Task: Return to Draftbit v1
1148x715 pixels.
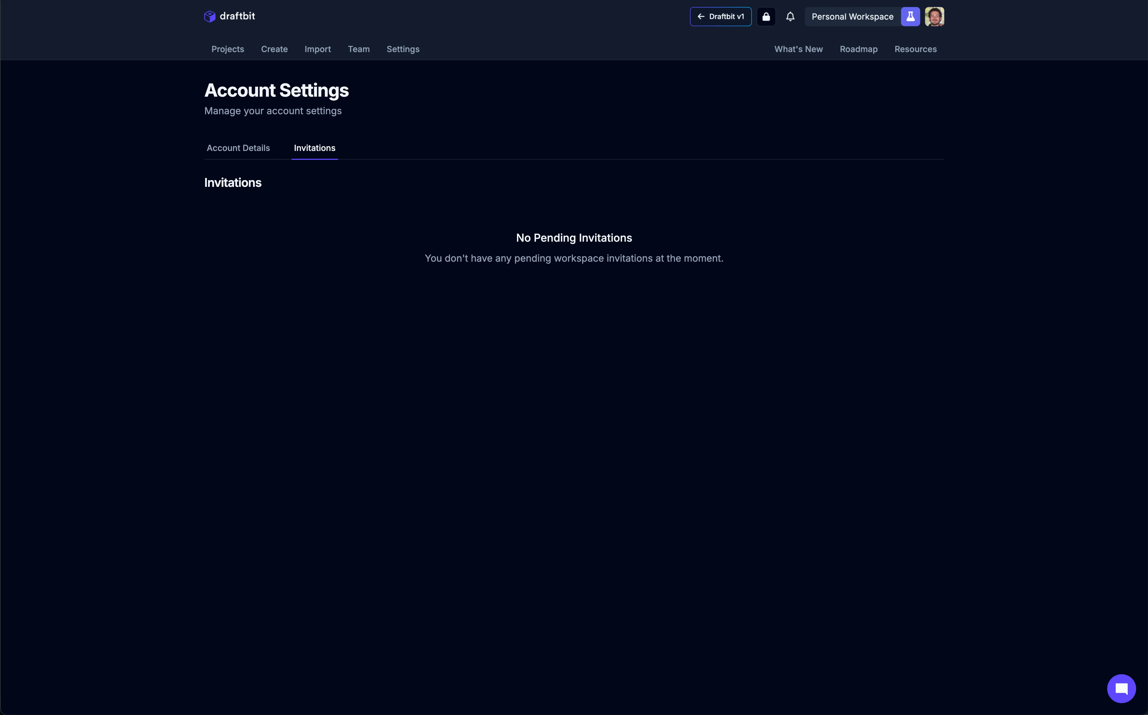Action: [720, 16]
